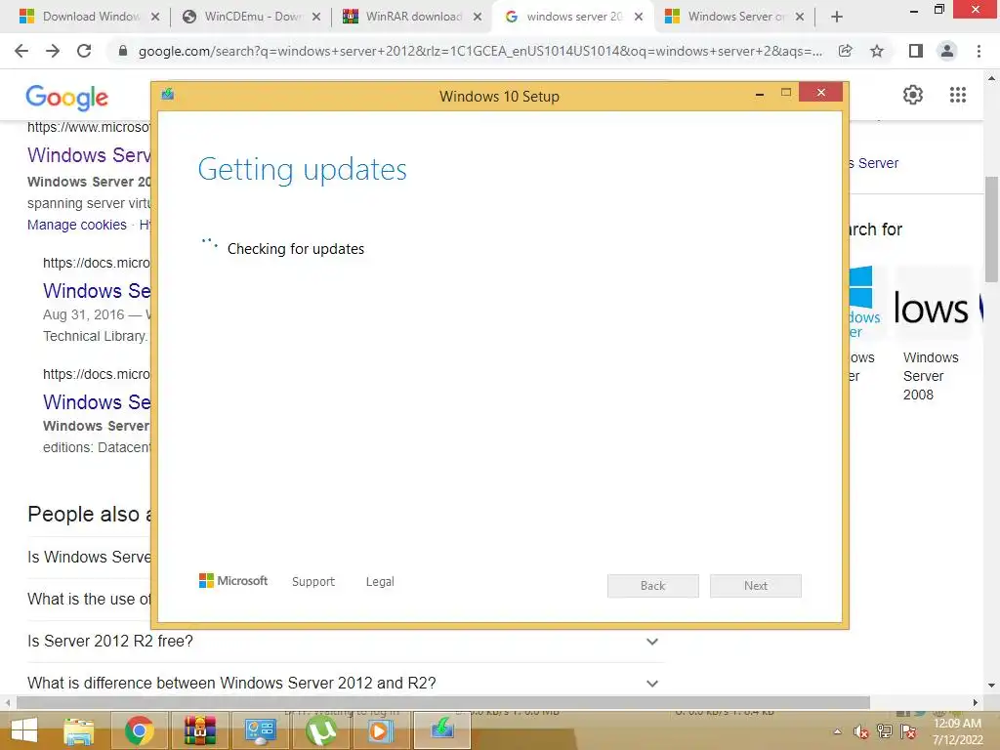Open result dated Aug 31, 2016
1000x750 pixels.
pos(97,291)
